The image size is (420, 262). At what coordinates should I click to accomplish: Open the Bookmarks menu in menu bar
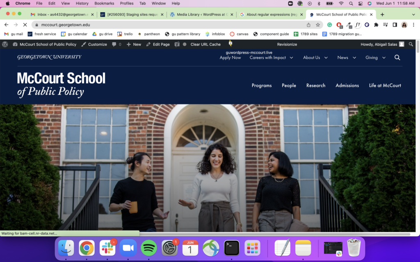pos(104,3)
